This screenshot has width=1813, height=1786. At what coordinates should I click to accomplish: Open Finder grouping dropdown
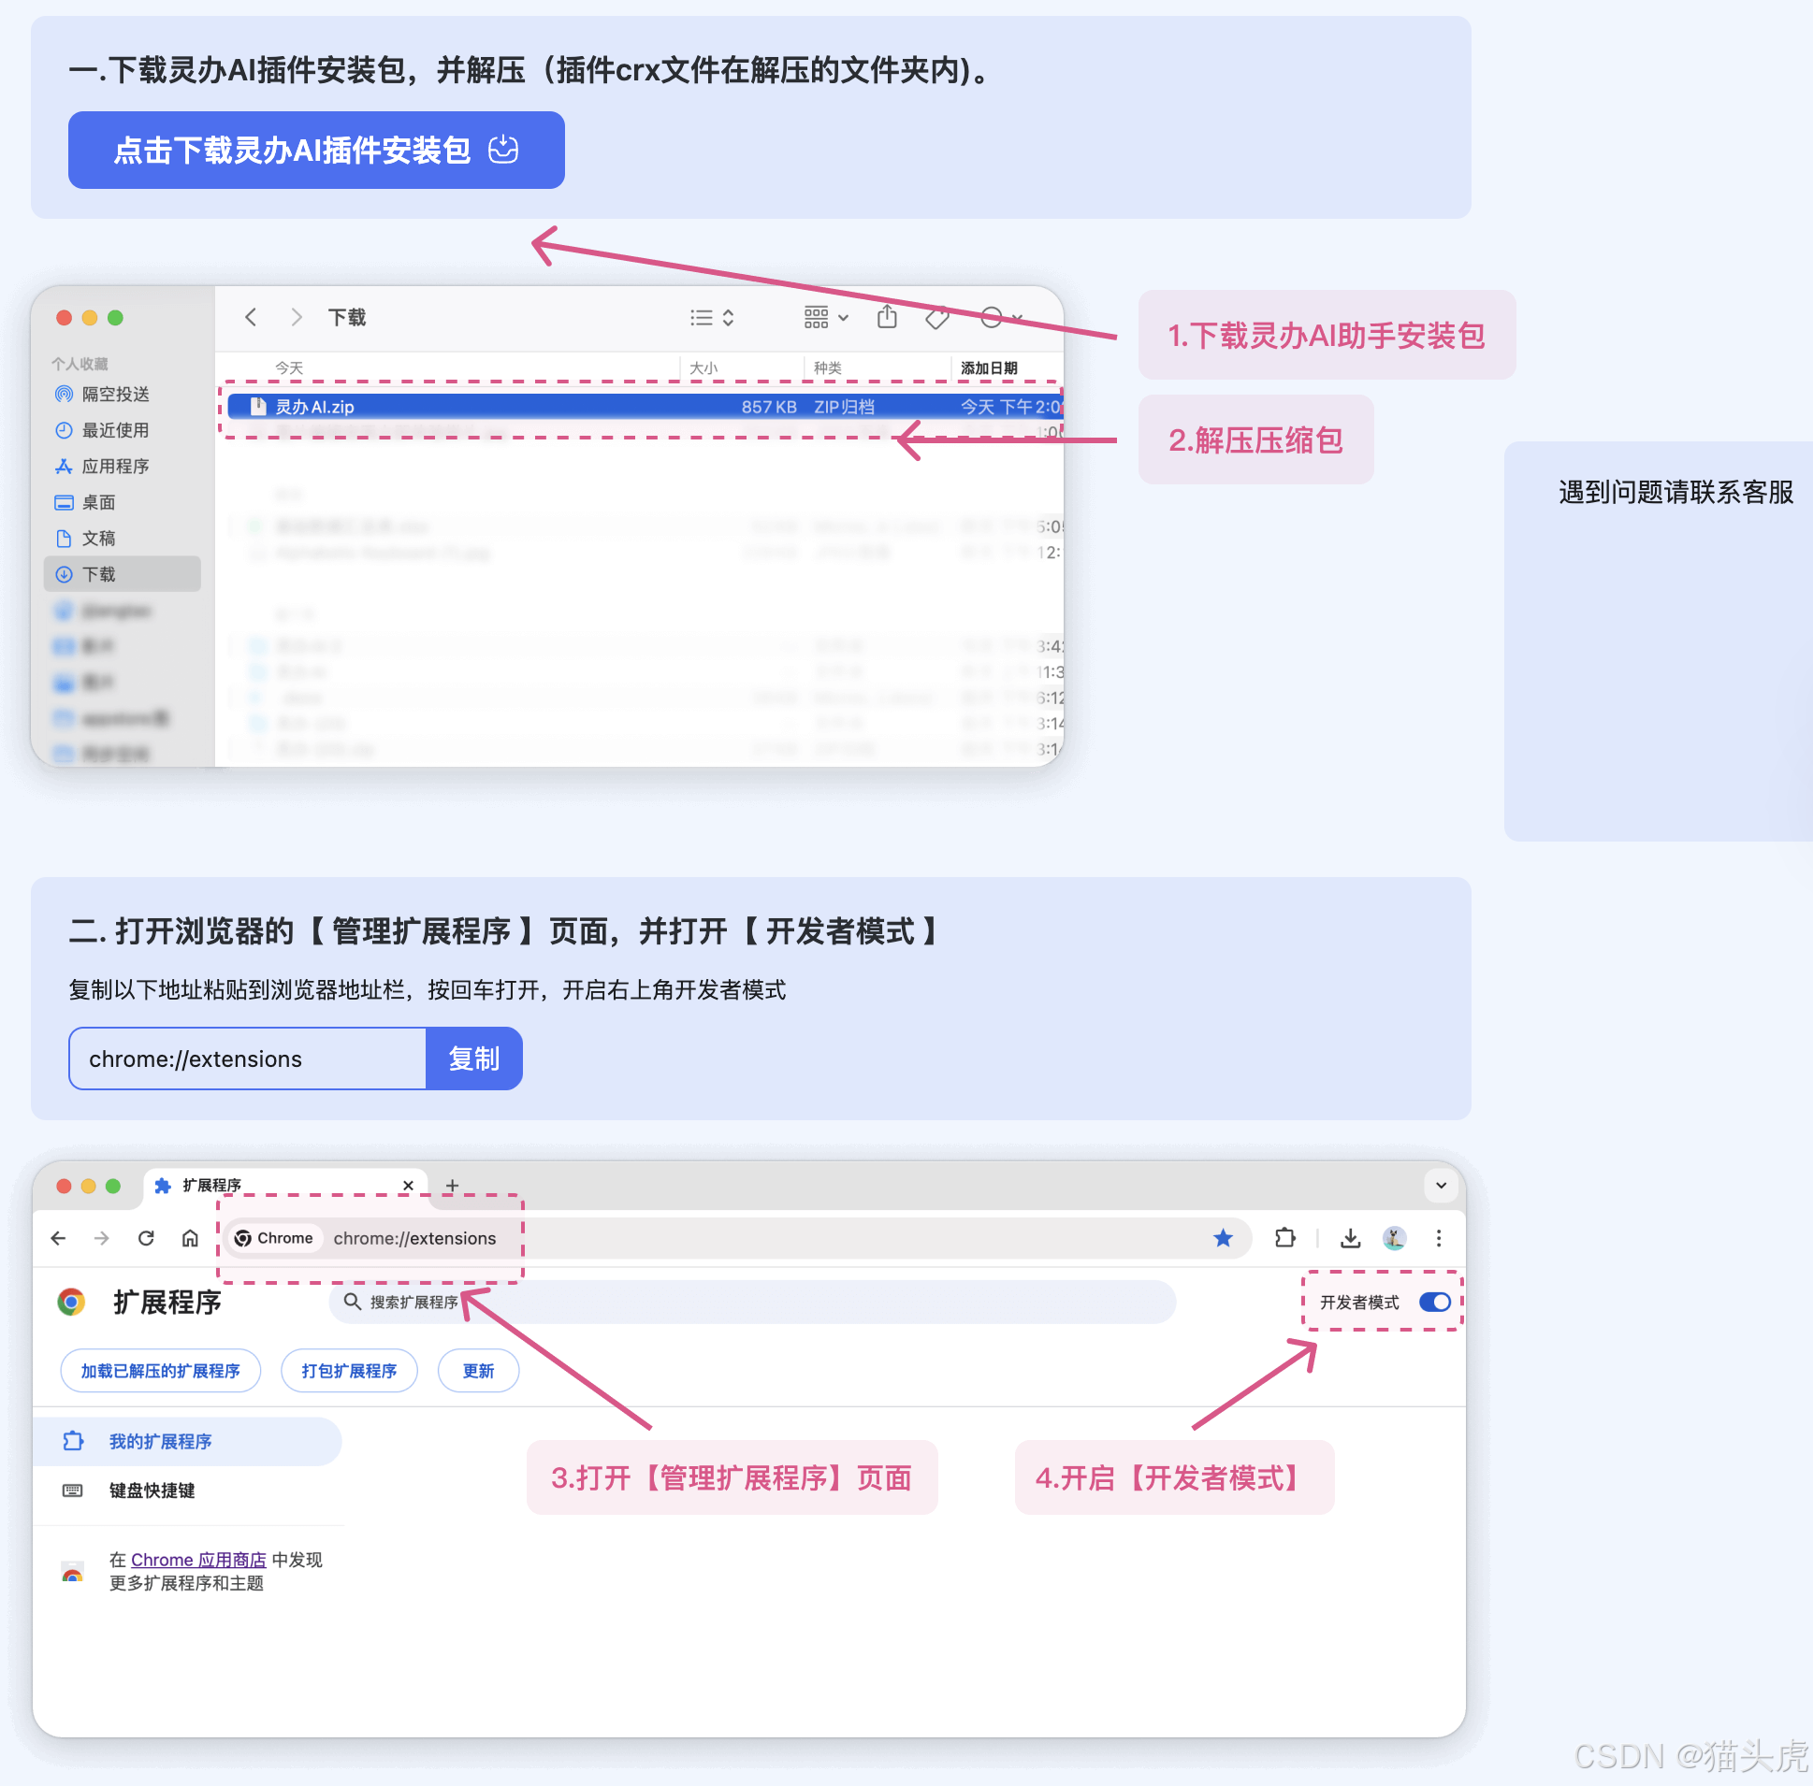click(x=826, y=318)
